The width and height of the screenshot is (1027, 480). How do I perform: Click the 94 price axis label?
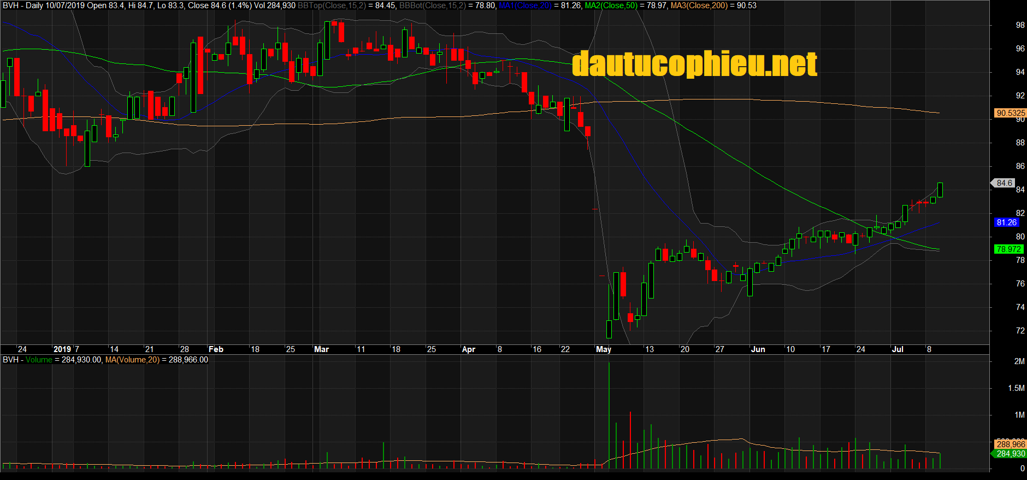(x=1020, y=72)
